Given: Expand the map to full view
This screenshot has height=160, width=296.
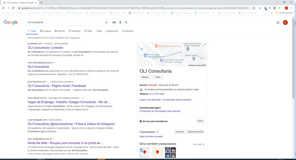Looking at the screenshot, I should coord(203,45).
